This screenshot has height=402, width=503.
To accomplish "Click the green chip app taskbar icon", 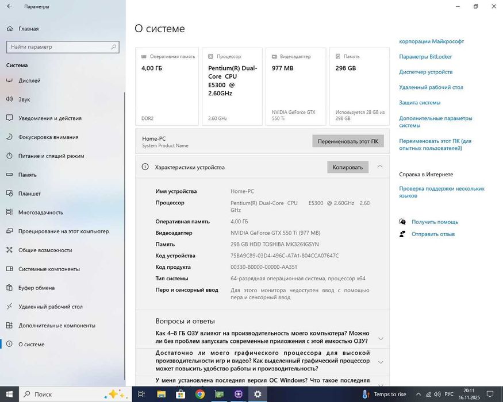I will point(219,394).
